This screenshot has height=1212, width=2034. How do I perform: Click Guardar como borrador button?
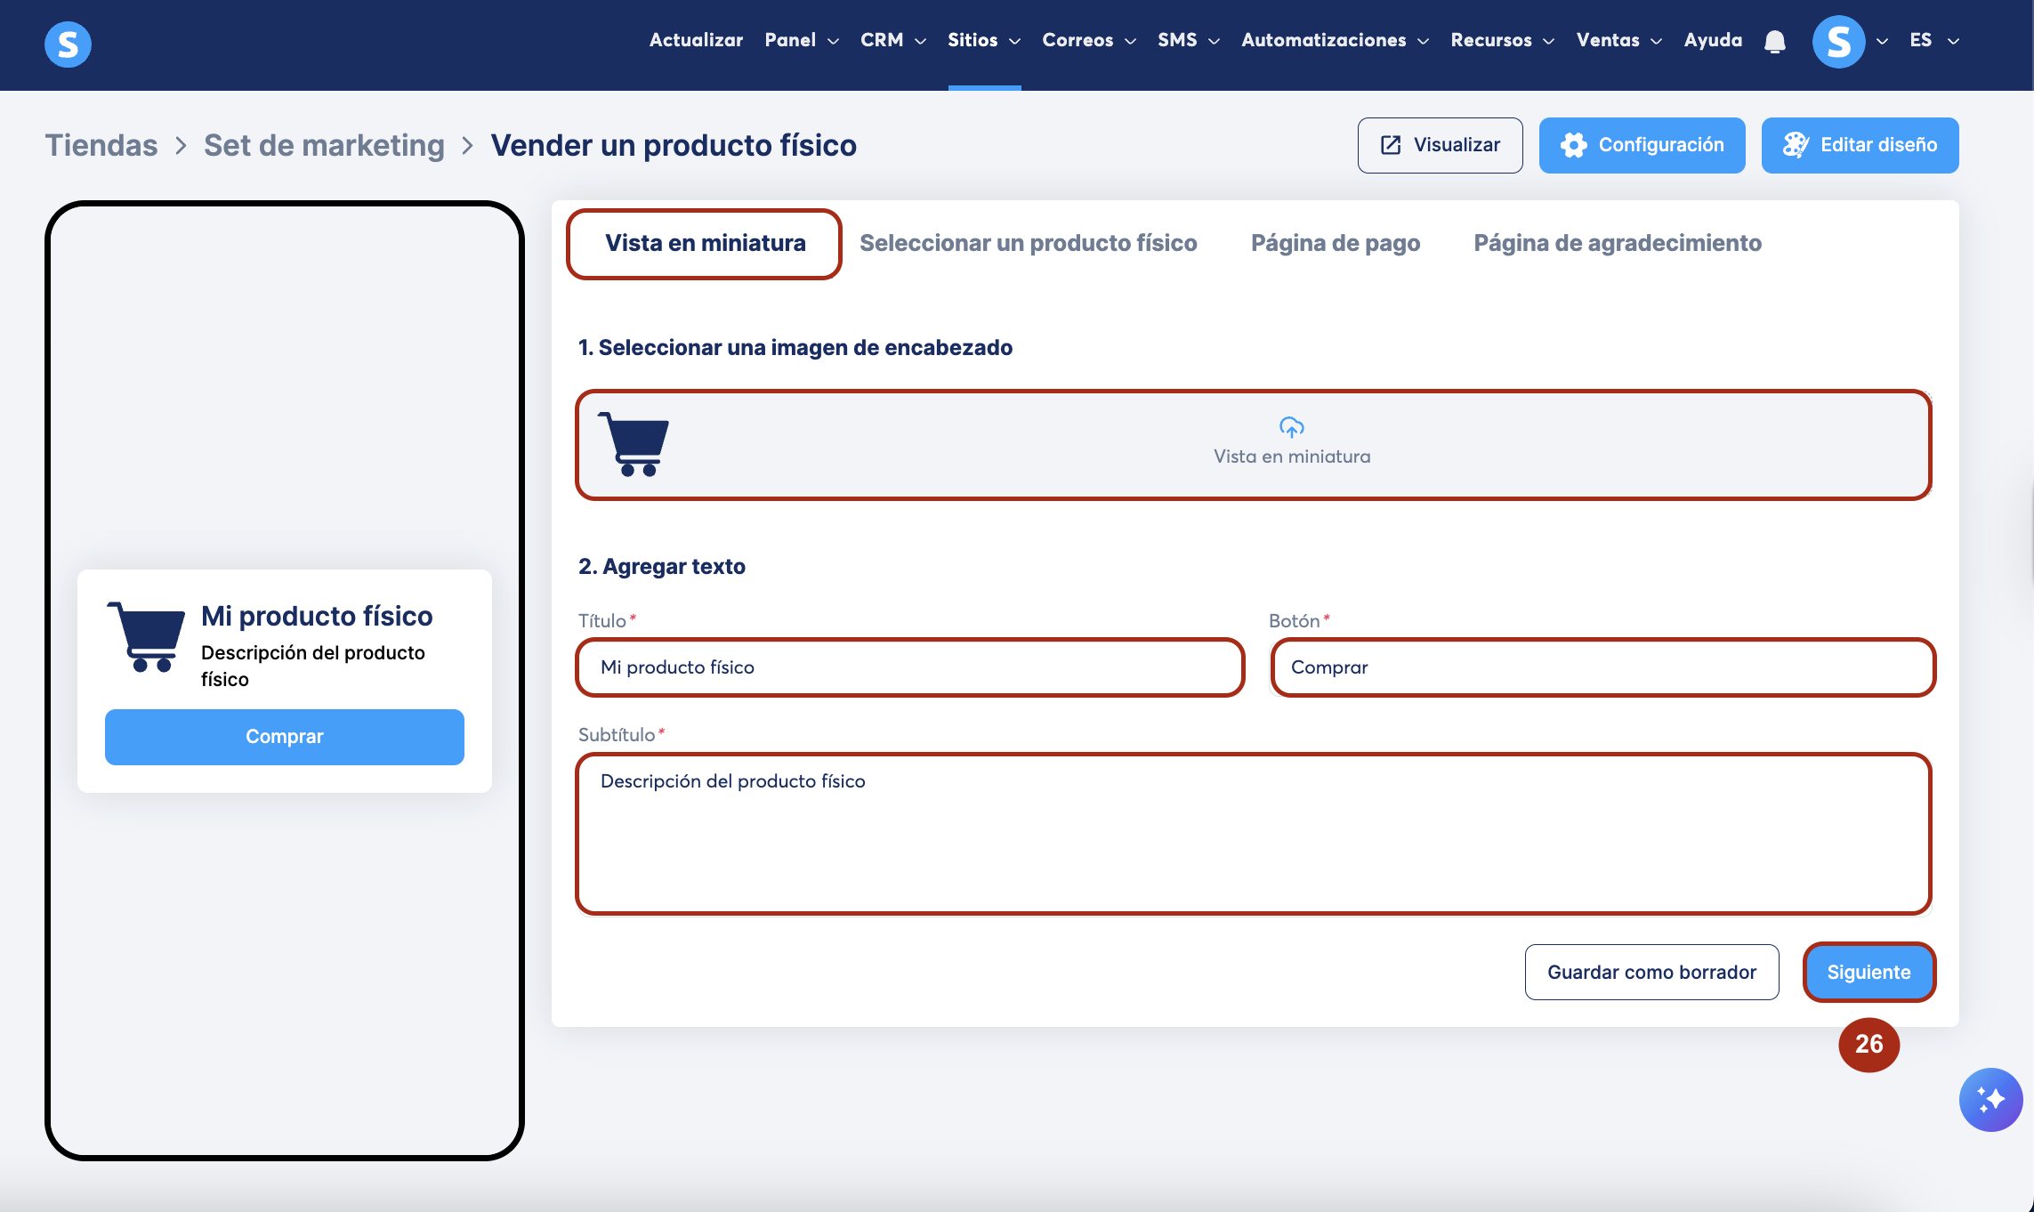pos(1651,972)
